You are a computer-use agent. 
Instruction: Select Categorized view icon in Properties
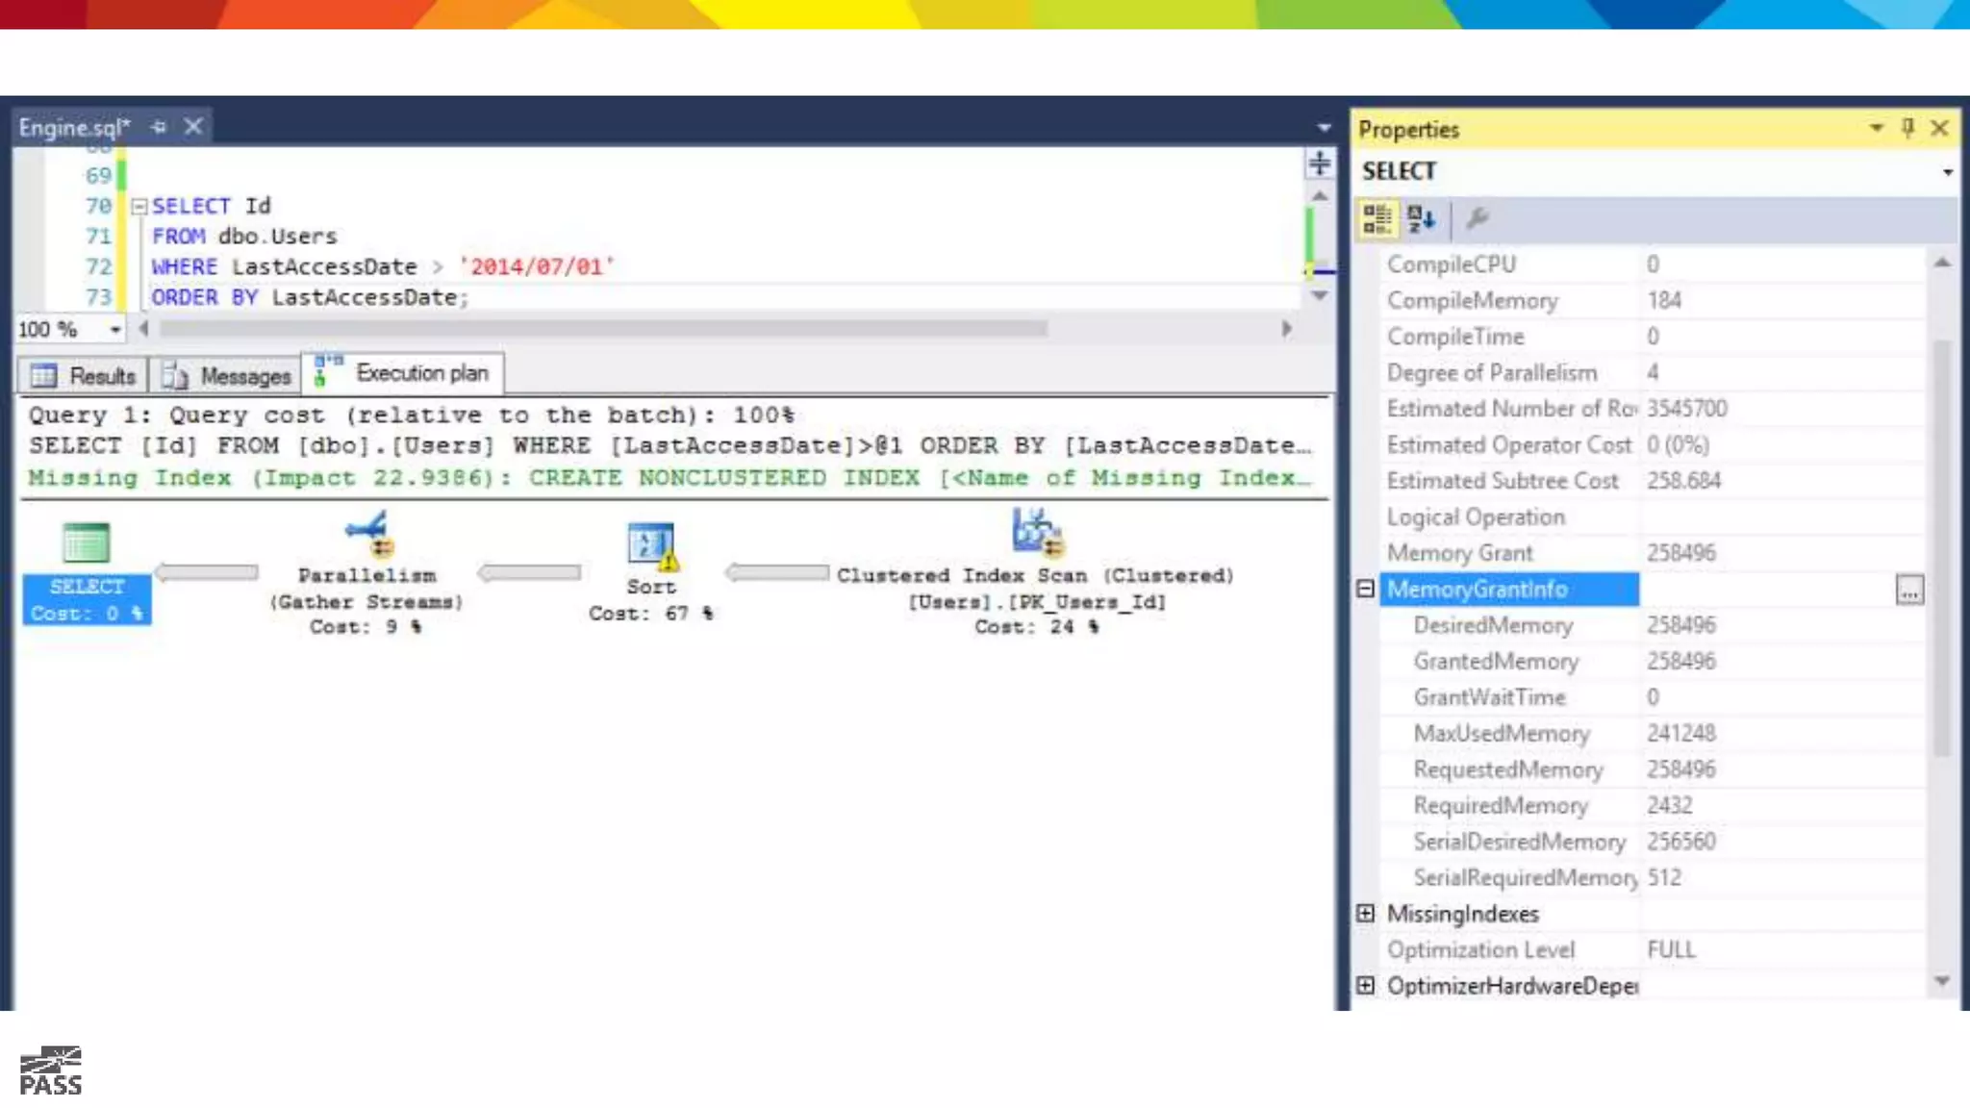click(1376, 219)
